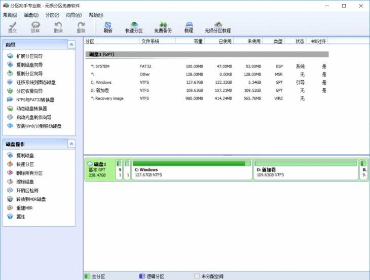The height and width of the screenshot is (280, 370).
Task: Open the 常规(G) menu
Action: point(10,15)
